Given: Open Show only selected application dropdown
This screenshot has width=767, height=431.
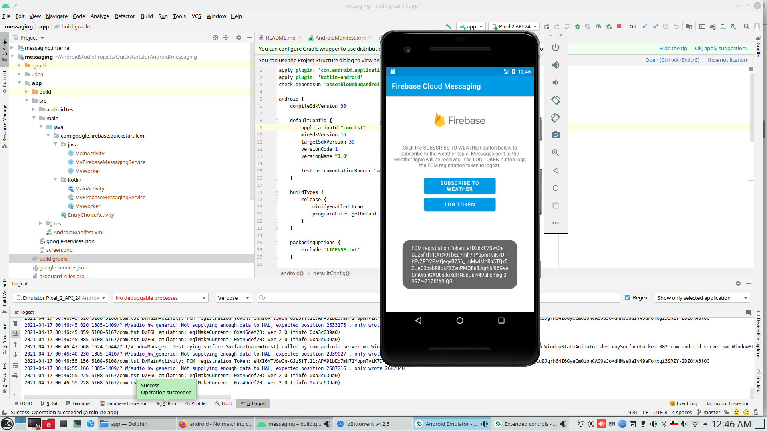Looking at the screenshot, I should pos(702,298).
